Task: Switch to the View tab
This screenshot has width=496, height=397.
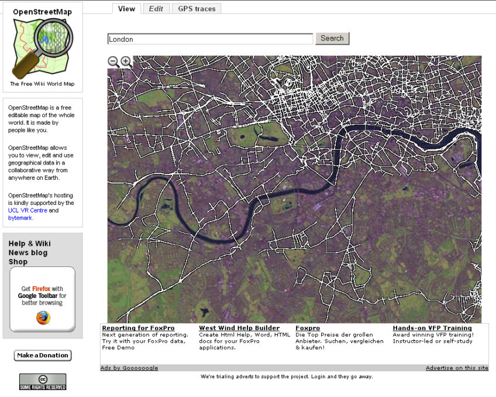Action: [126, 9]
